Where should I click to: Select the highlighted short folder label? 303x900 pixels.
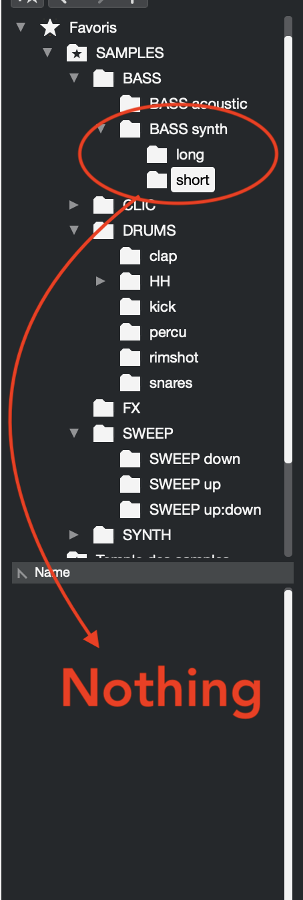coord(193,180)
